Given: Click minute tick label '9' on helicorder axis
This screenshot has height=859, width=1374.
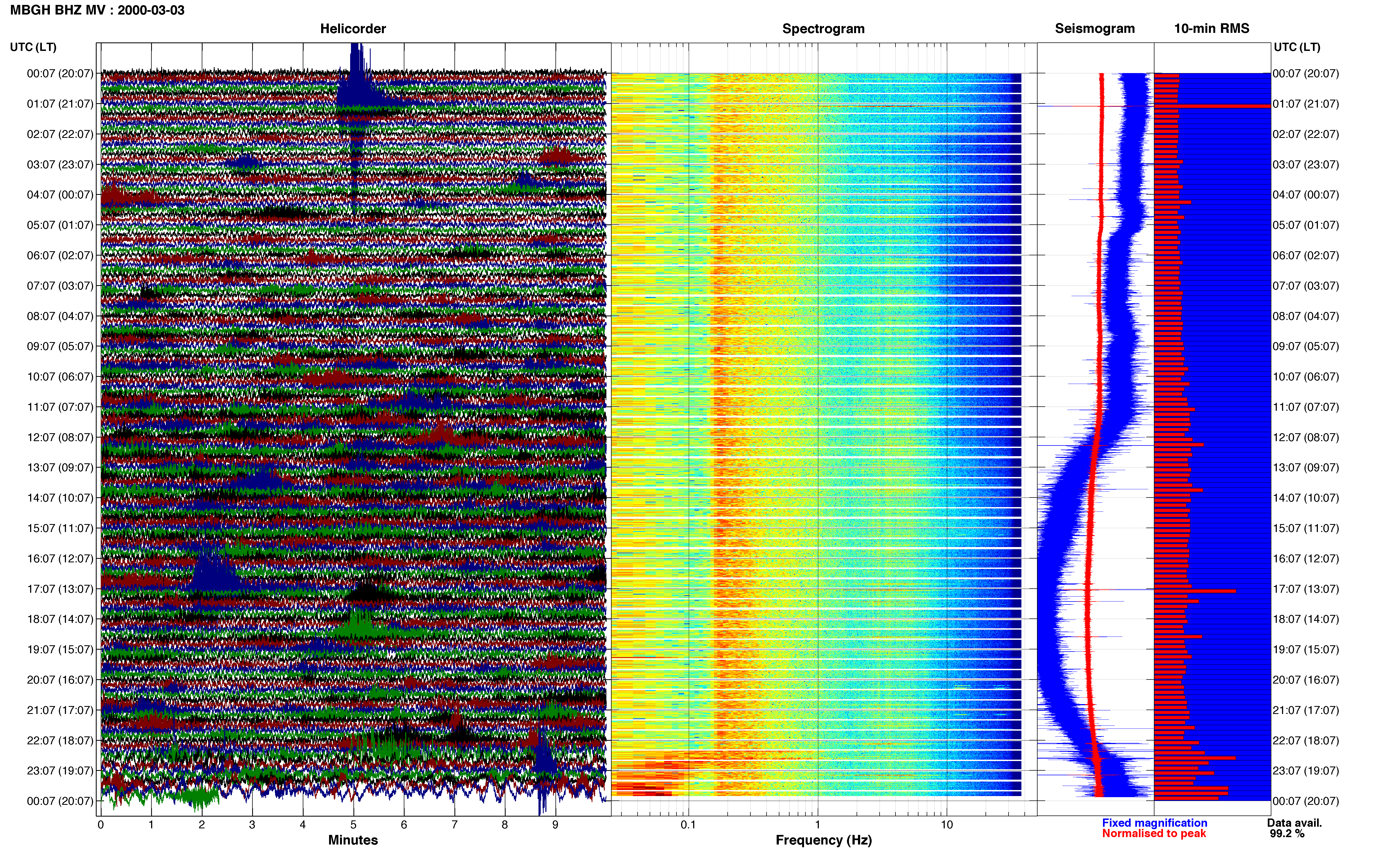Looking at the screenshot, I should (555, 825).
